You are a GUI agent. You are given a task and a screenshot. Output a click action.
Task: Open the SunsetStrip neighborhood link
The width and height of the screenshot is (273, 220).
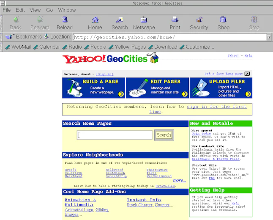(x=116, y=176)
